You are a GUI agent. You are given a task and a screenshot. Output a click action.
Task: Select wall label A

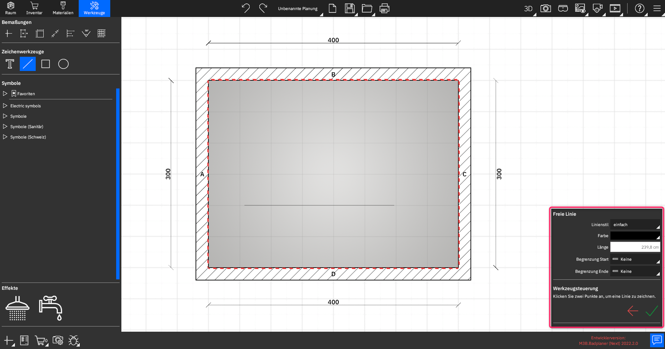(202, 174)
